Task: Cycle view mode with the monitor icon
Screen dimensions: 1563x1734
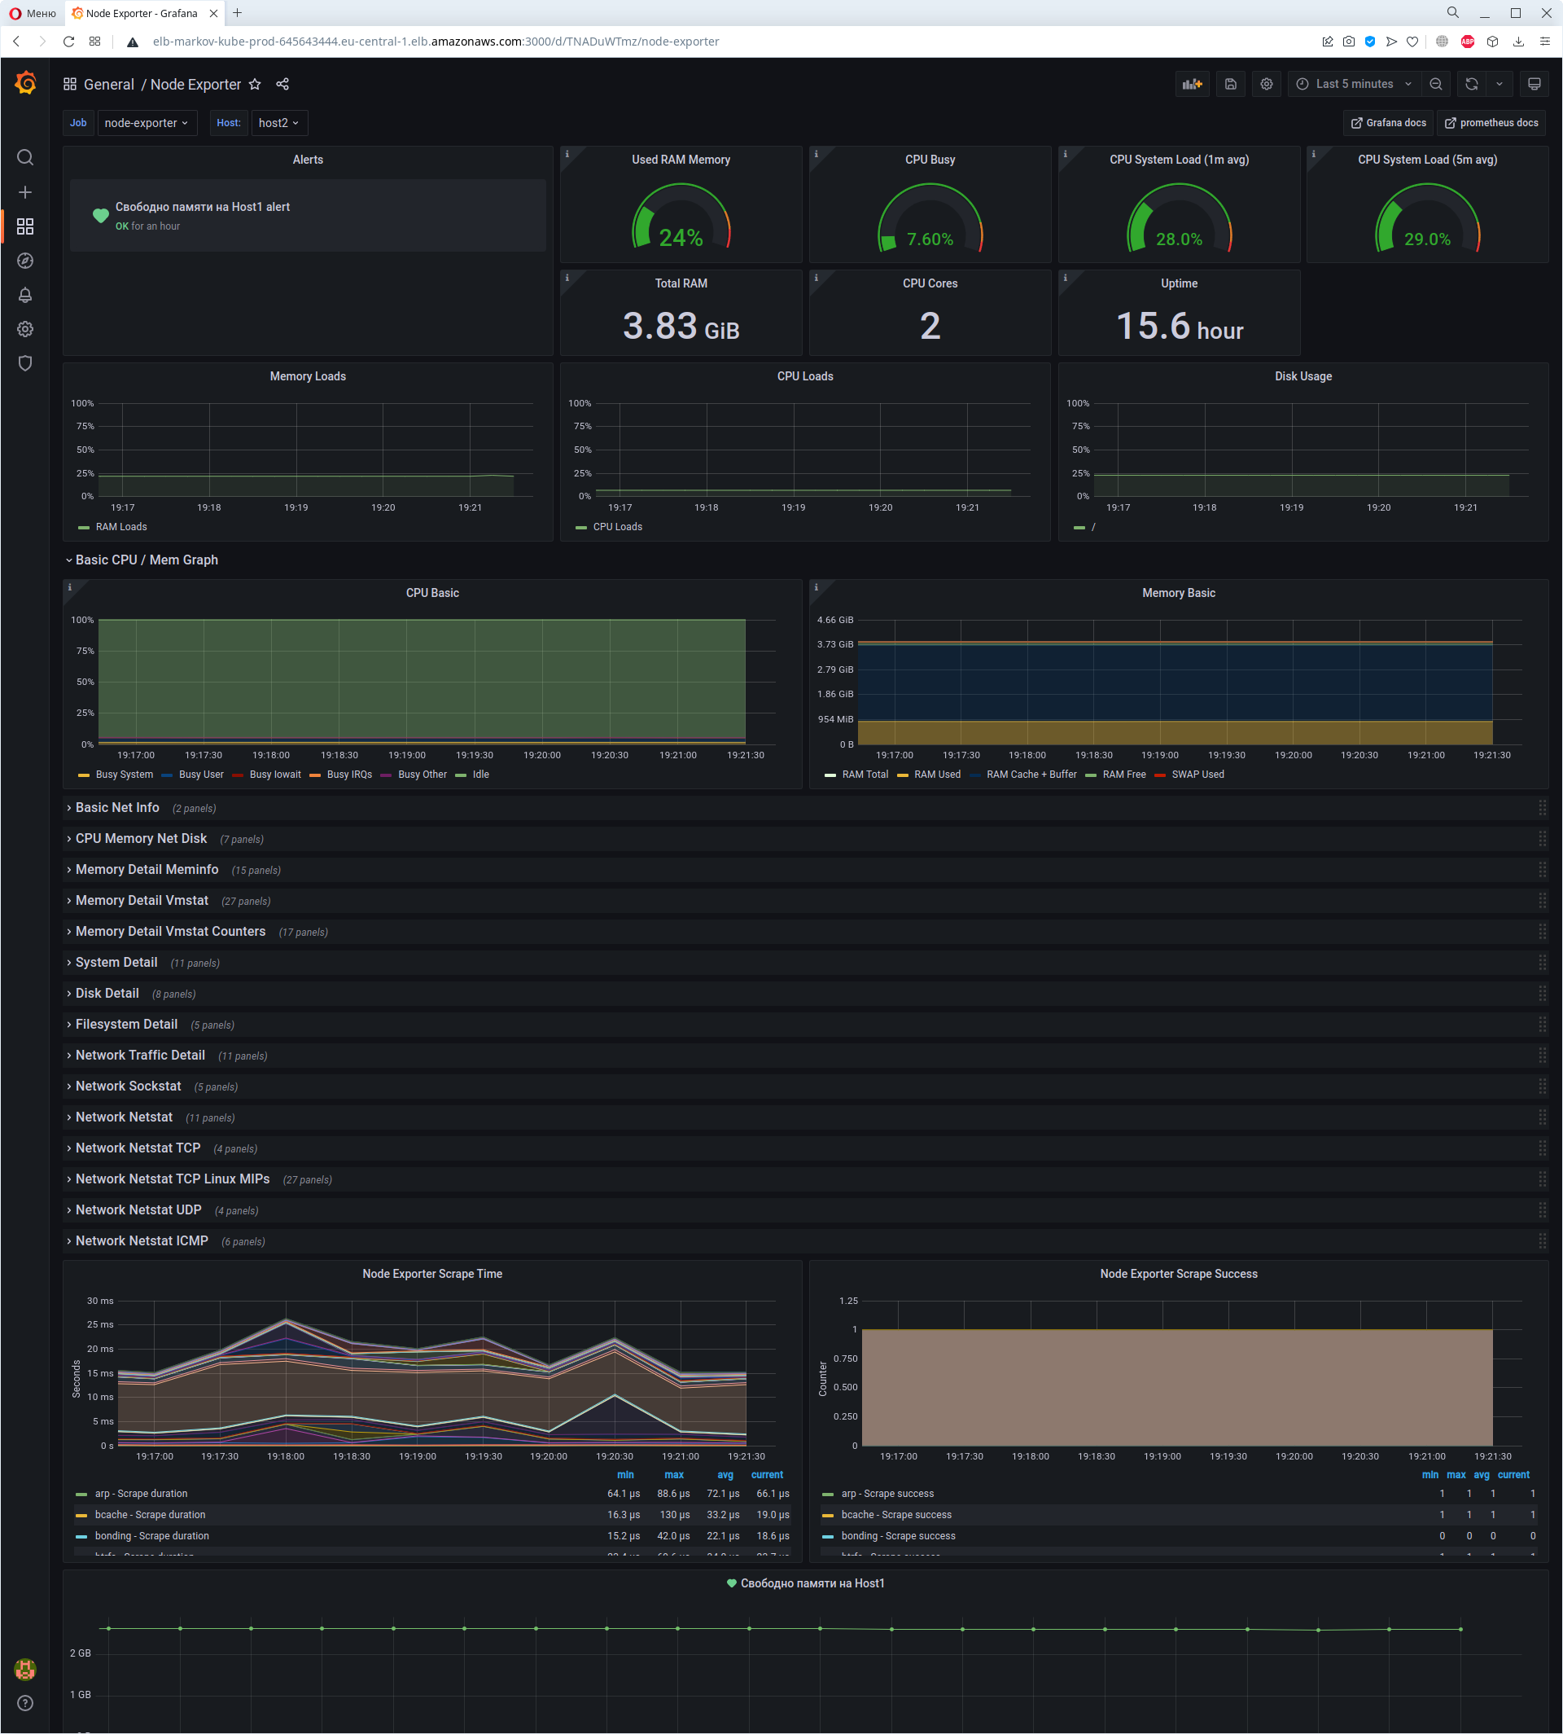Action: [x=1534, y=84]
